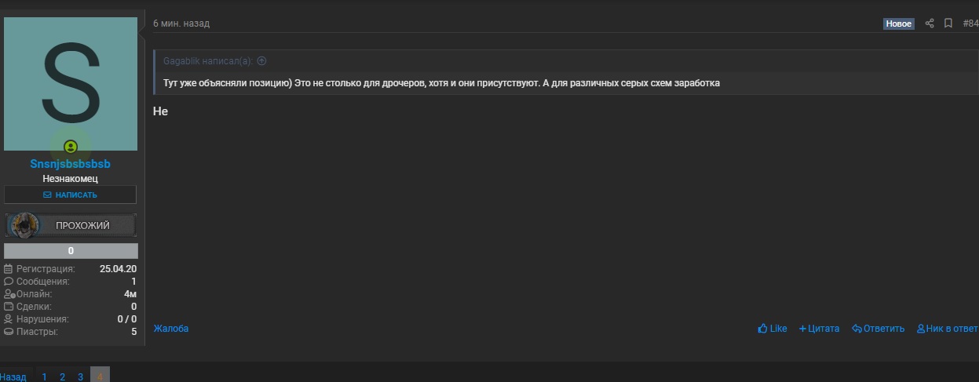Click the Онлайн user icon
979x382 pixels.
coord(9,294)
